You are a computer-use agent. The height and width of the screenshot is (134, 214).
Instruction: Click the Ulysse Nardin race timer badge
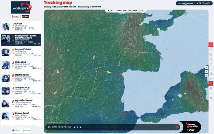(x=194, y=3)
